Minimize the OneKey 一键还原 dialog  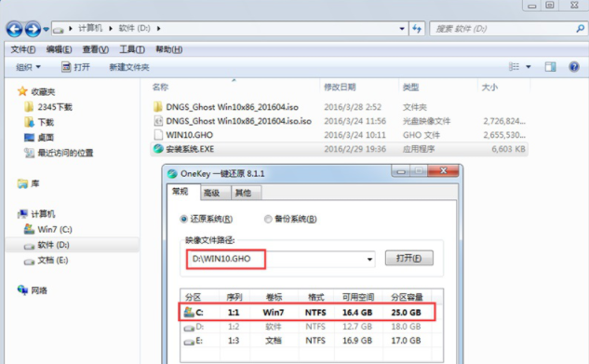(x=401, y=171)
